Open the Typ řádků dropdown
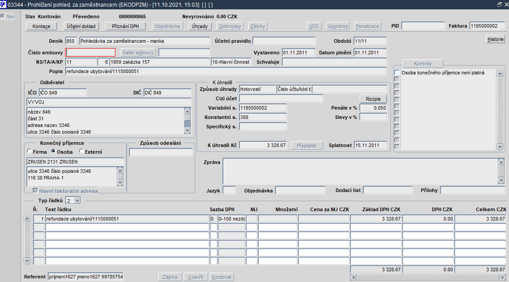 tap(77, 201)
